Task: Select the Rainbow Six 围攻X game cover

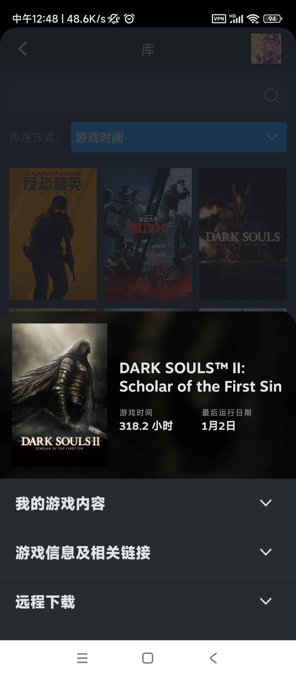Action: 148,234
